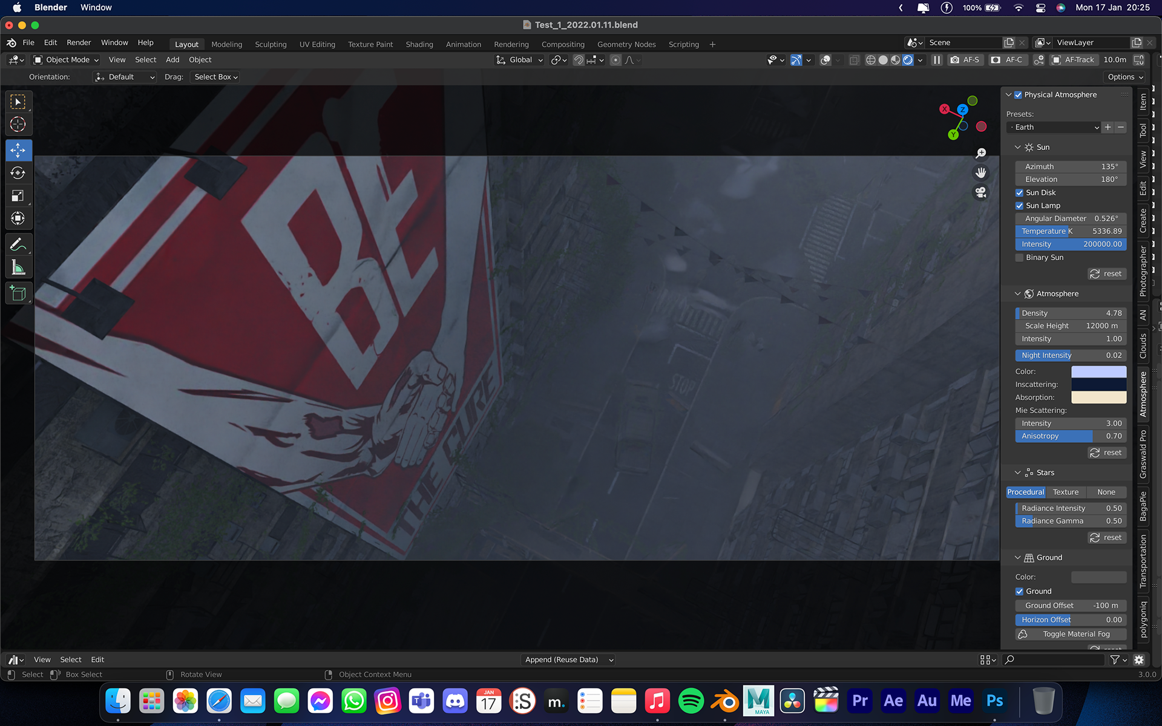Select Texture stars mode
1162x726 pixels.
tap(1066, 492)
